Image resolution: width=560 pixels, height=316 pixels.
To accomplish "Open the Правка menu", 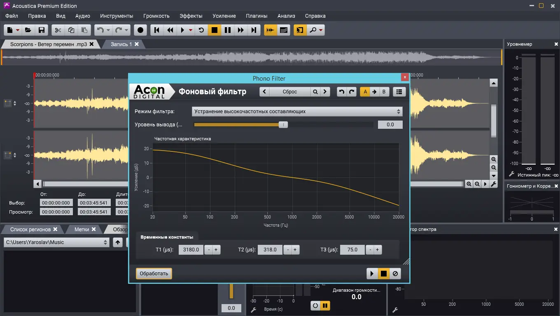I will 37,16.
